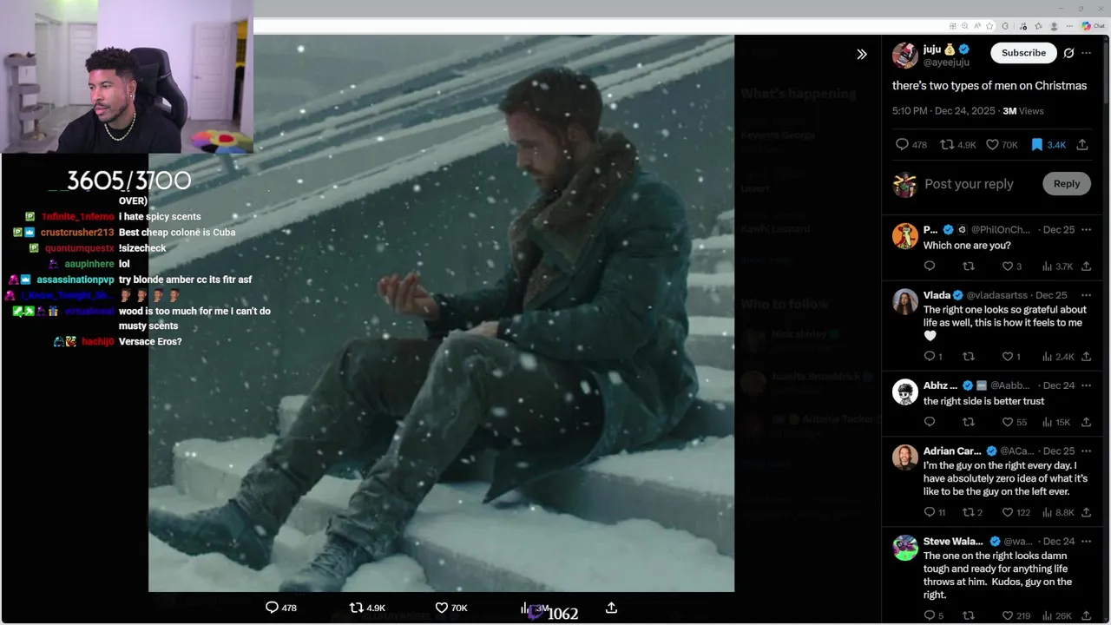Image resolution: width=1111 pixels, height=625 pixels.
Task: Open the favorites list toolbar icon
Action: tap(1038, 26)
